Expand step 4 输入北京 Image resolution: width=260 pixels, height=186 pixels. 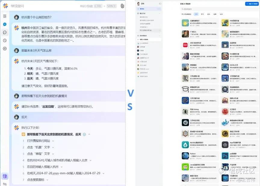[91, 160]
